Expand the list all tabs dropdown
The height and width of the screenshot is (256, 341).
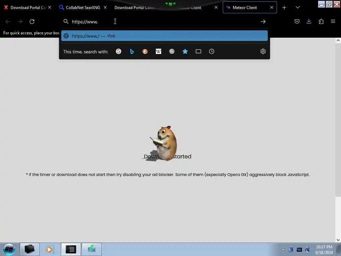point(298,7)
